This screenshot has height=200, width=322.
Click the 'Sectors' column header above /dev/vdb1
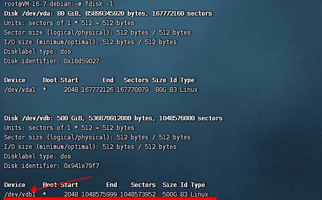pos(143,184)
